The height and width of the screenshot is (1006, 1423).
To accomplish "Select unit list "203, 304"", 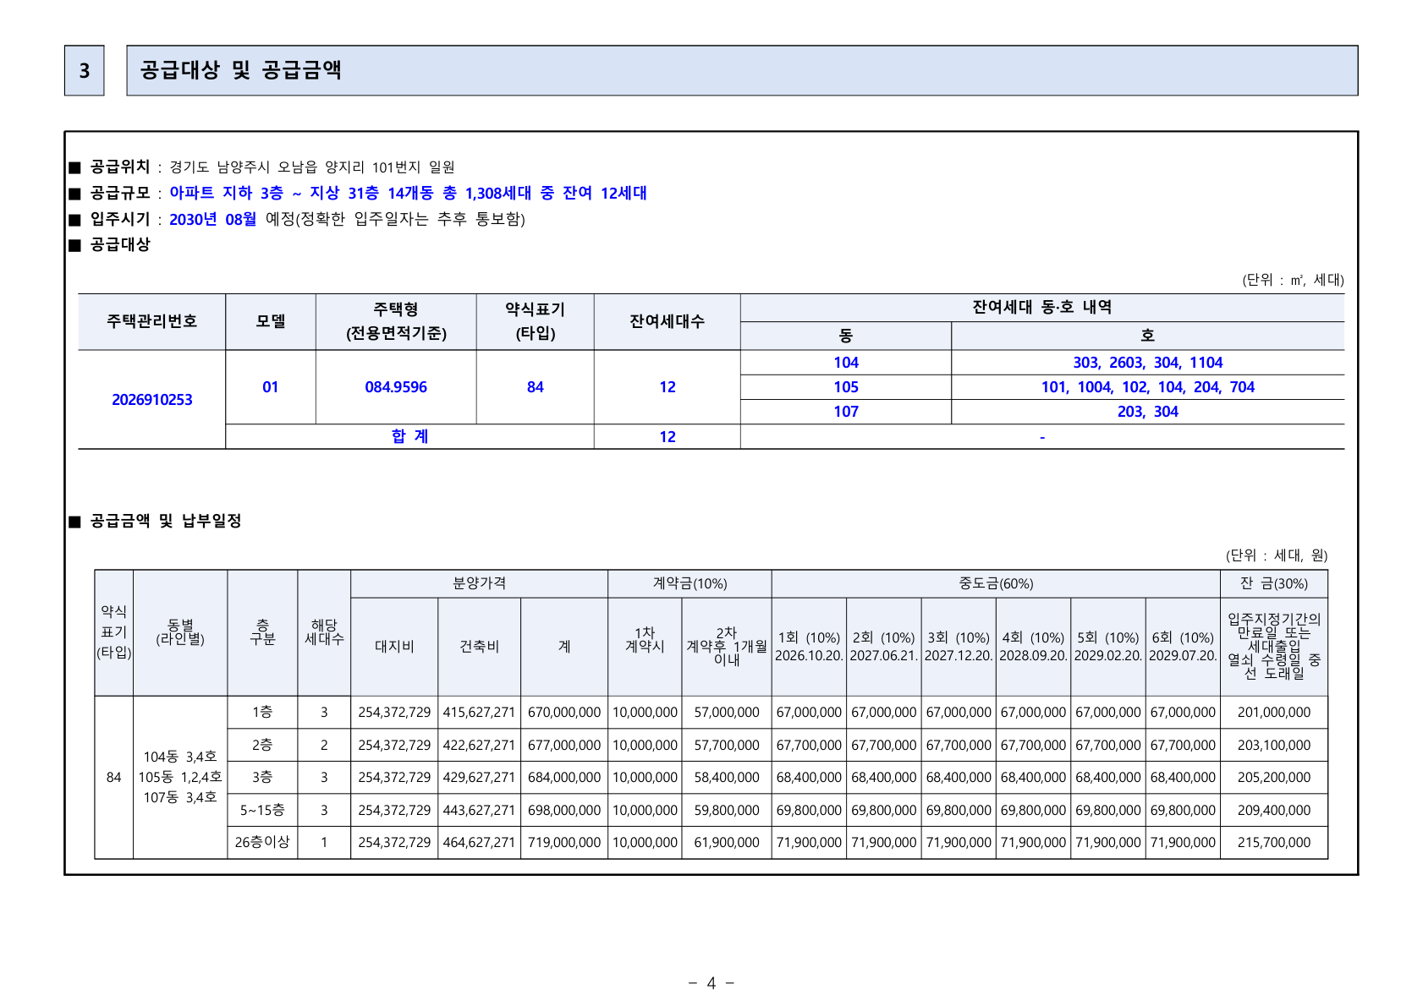I will [1148, 412].
